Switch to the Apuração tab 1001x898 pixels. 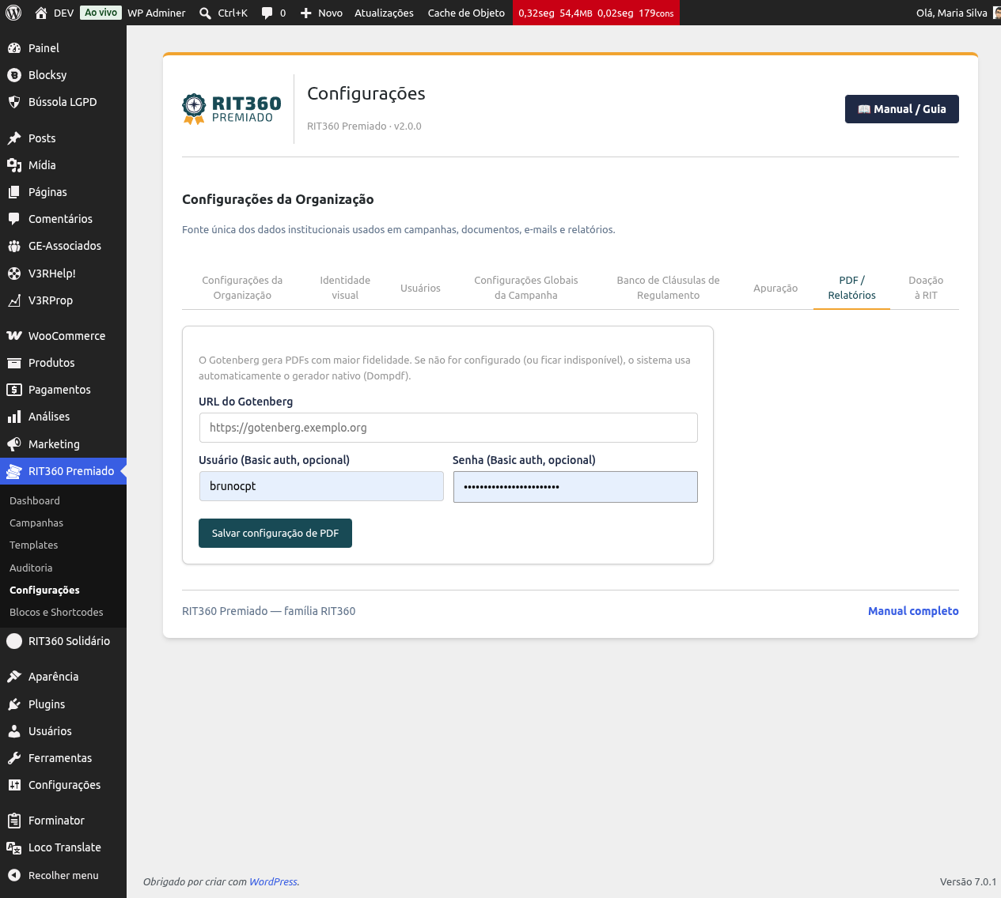pyautogui.click(x=775, y=288)
